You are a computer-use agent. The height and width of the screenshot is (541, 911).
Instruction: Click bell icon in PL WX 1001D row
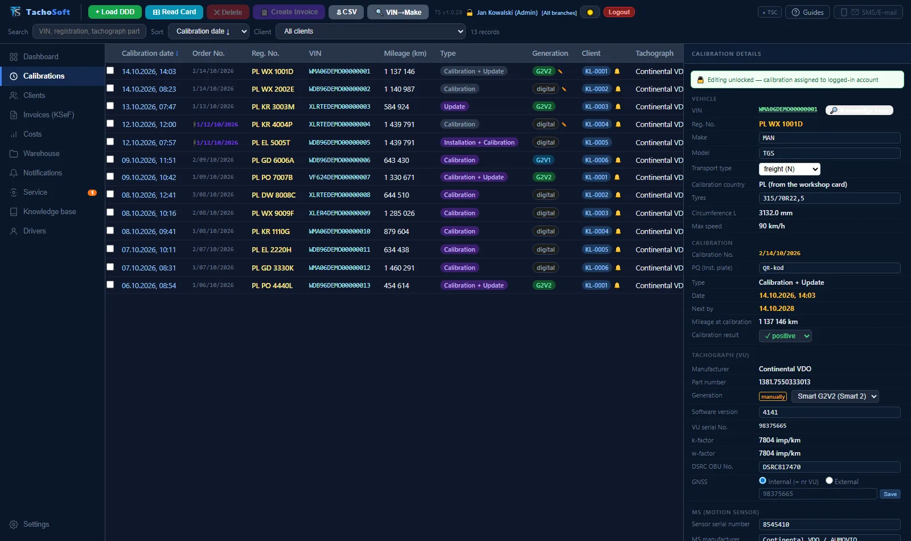(x=617, y=71)
